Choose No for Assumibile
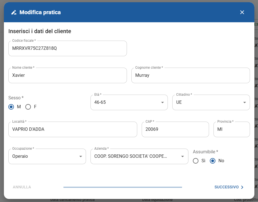 click(213, 161)
